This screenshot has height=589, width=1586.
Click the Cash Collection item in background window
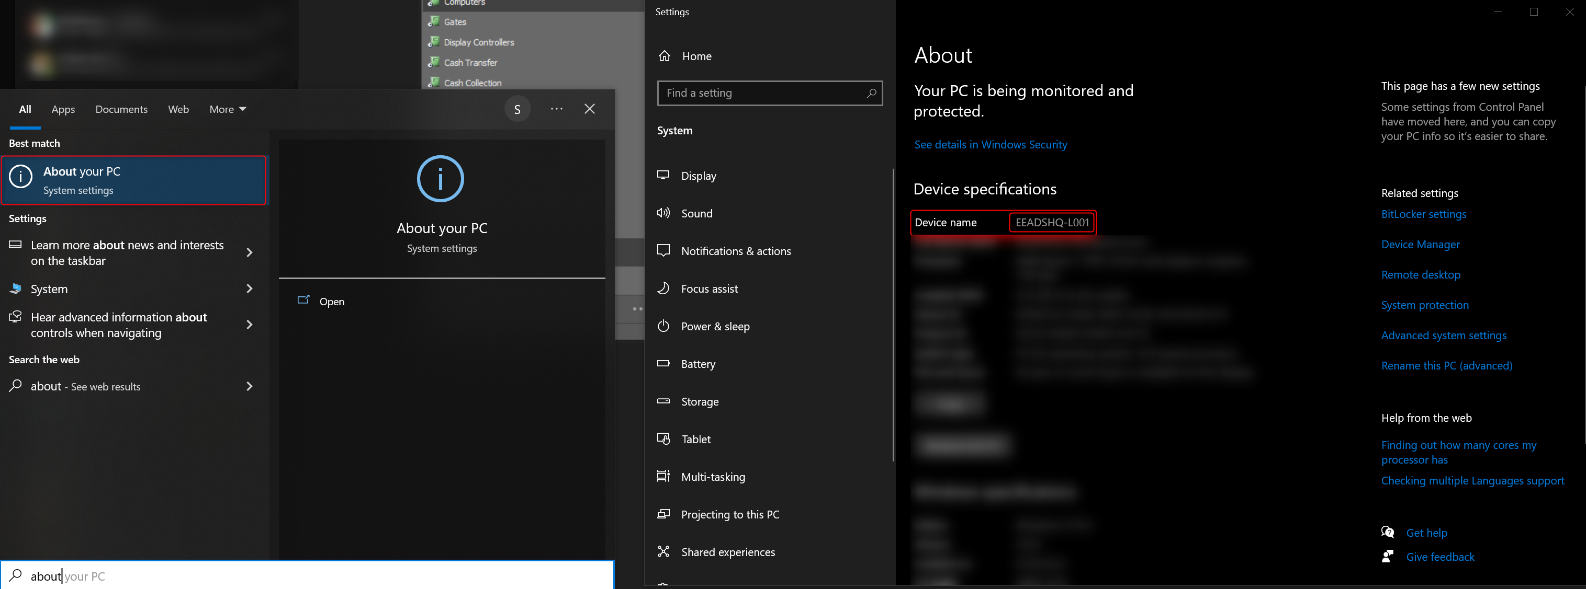pyautogui.click(x=472, y=83)
